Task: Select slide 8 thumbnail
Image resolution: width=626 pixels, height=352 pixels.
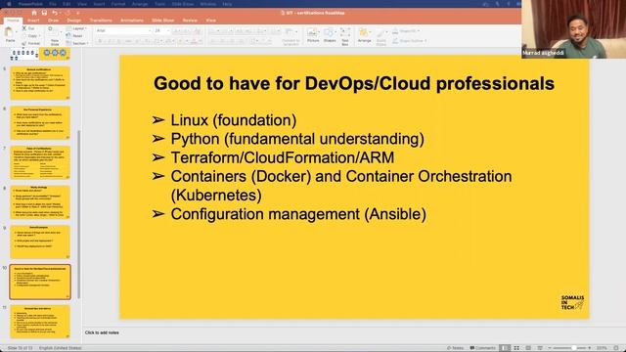Action: click(40, 202)
